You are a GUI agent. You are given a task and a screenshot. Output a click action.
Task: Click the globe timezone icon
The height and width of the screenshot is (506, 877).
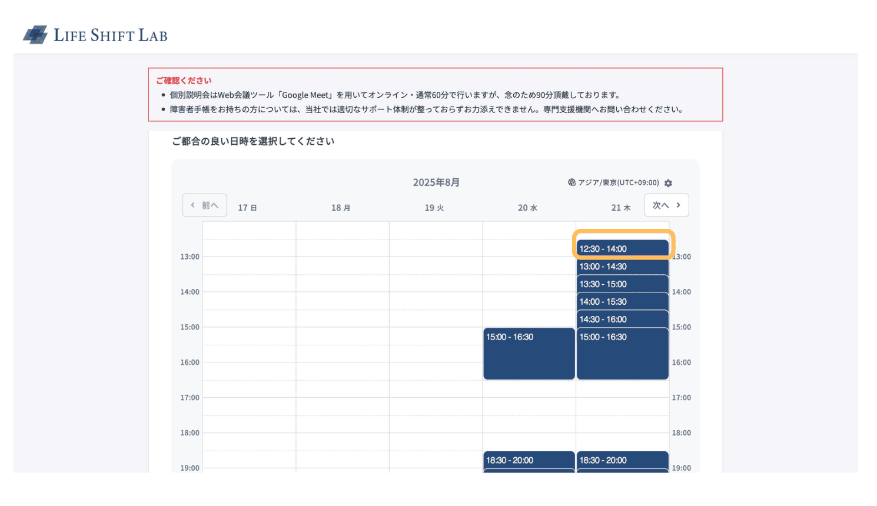(572, 182)
